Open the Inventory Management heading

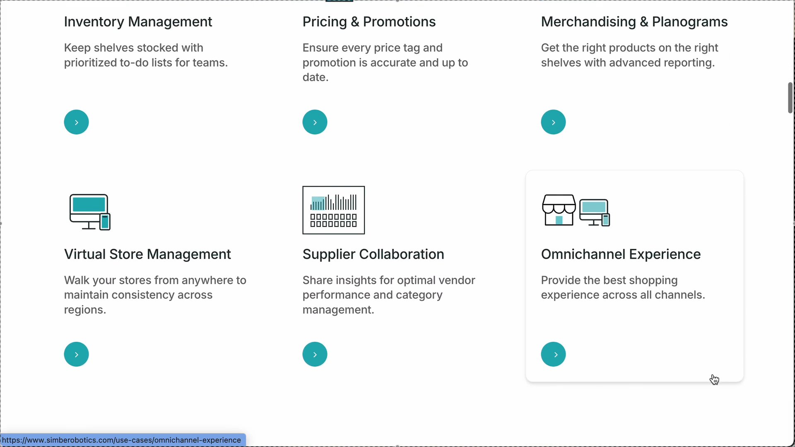tap(138, 22)
